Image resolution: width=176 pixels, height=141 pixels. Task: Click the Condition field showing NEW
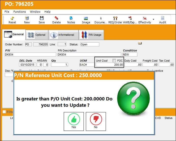coord(130,55)
